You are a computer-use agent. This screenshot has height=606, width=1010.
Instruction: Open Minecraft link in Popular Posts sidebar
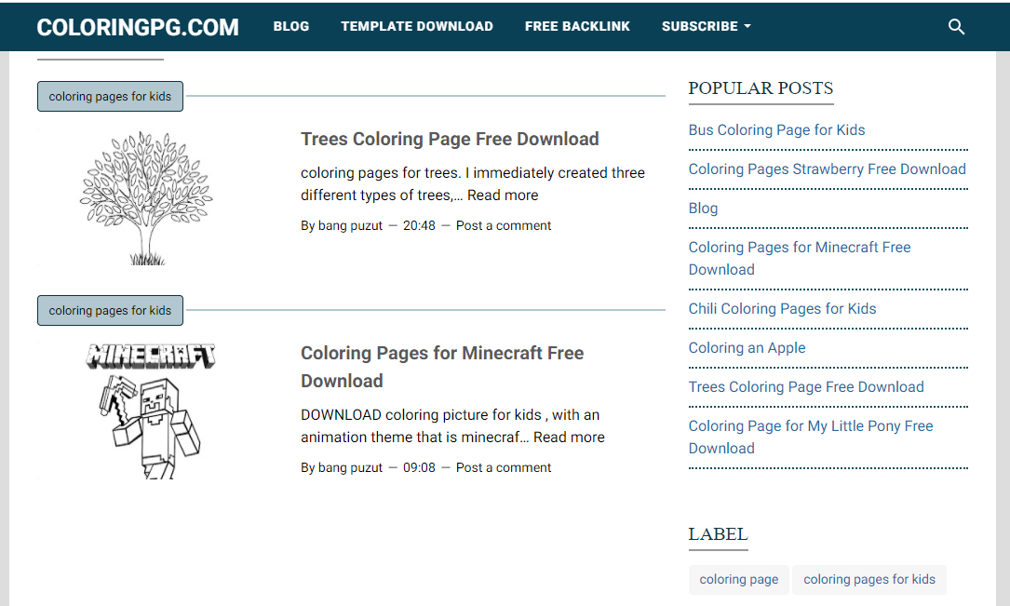800,258
